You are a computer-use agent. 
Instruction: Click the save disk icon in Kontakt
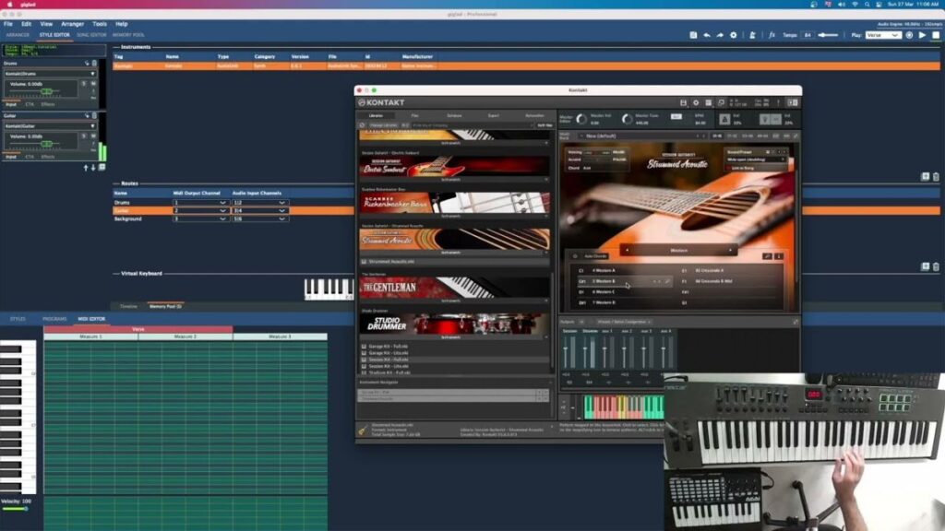click(684, 102)
